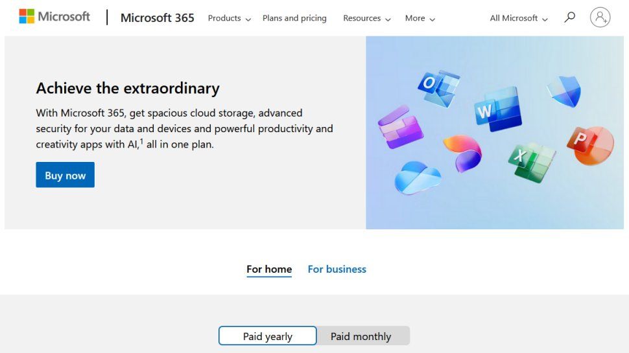
Task: Click the purple Clipchamp app icon
Action: pos(400,128)
